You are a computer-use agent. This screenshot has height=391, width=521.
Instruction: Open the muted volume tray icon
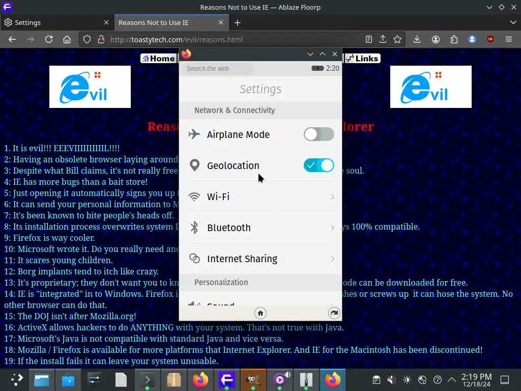[391, 379]
